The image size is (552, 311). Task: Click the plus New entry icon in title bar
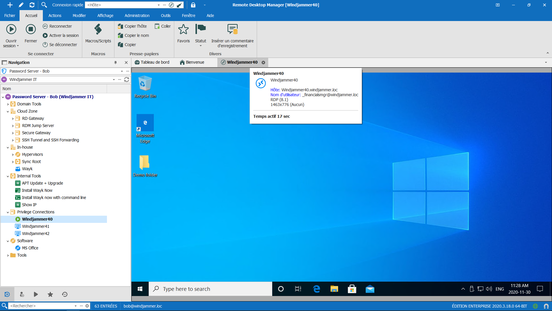10,5
